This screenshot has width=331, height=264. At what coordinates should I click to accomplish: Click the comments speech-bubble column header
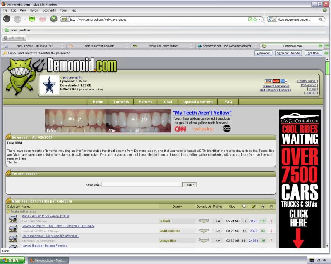[x=244, y=207]
